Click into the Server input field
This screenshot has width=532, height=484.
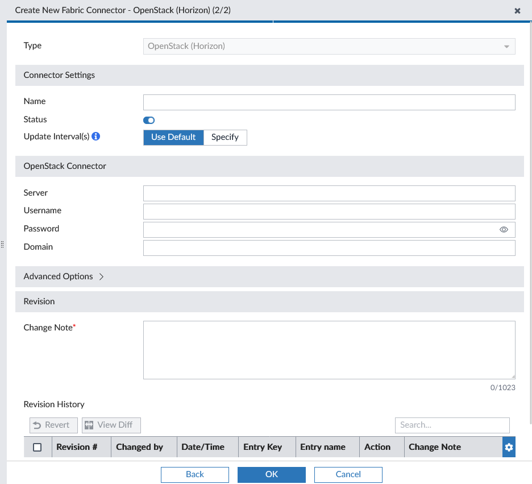pyautogui.click(x=329, y=193)
